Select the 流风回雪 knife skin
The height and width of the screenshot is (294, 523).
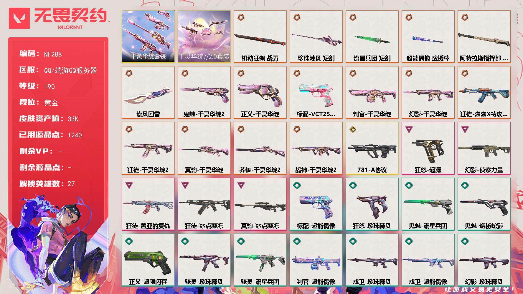click(148, 93)
